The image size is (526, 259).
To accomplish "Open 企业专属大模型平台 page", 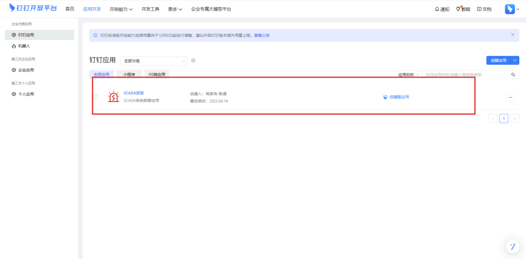I will tap(211, 9).
